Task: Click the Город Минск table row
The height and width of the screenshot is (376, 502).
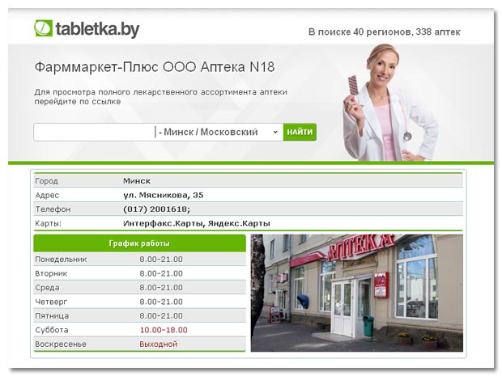Action: (249, 181)
